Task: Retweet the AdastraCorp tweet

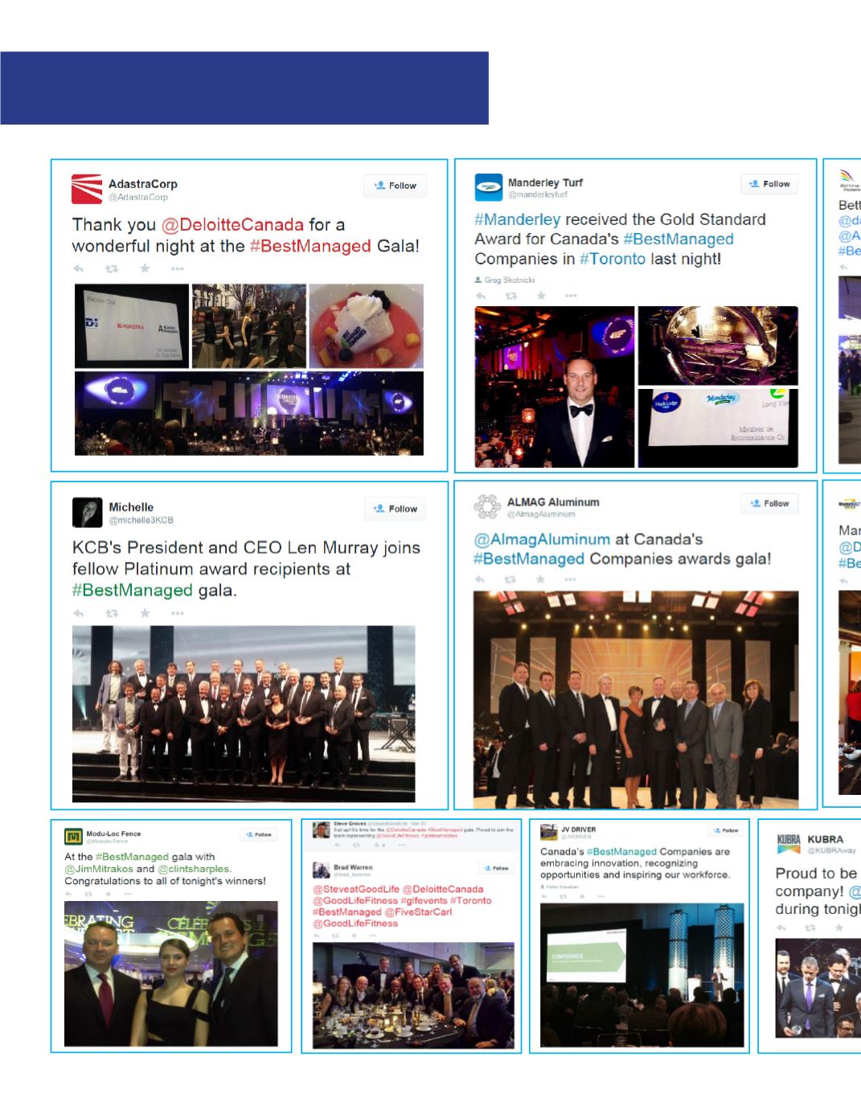Action: click(x=112, y=268)
